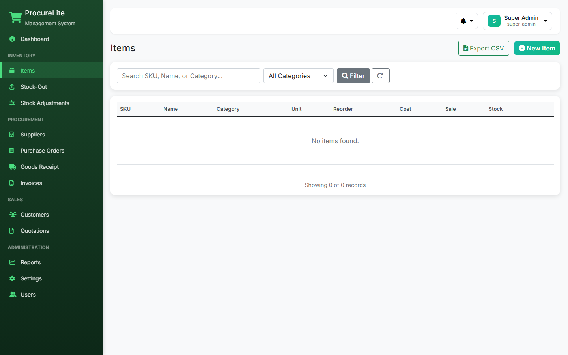Open the Users administration page
568x355 pixels.
click(x=51, y=295)
